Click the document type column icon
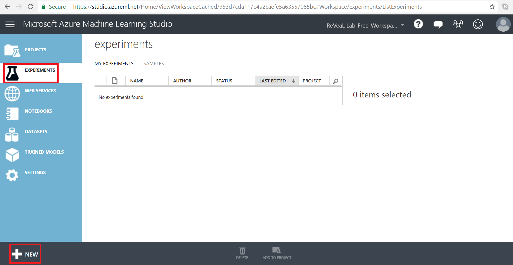The width and height of the screenshot is (513, 265). point(115,81)
